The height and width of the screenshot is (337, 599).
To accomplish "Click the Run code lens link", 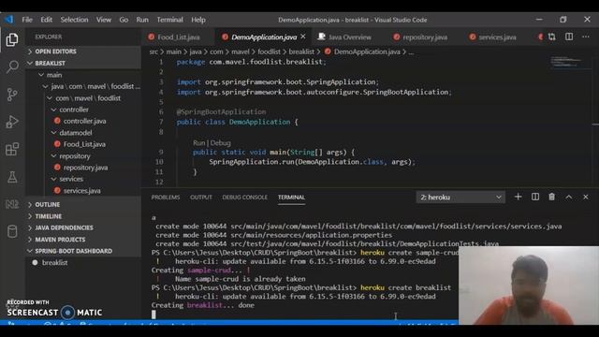I will pyautogui.click(x=198, y=143).
